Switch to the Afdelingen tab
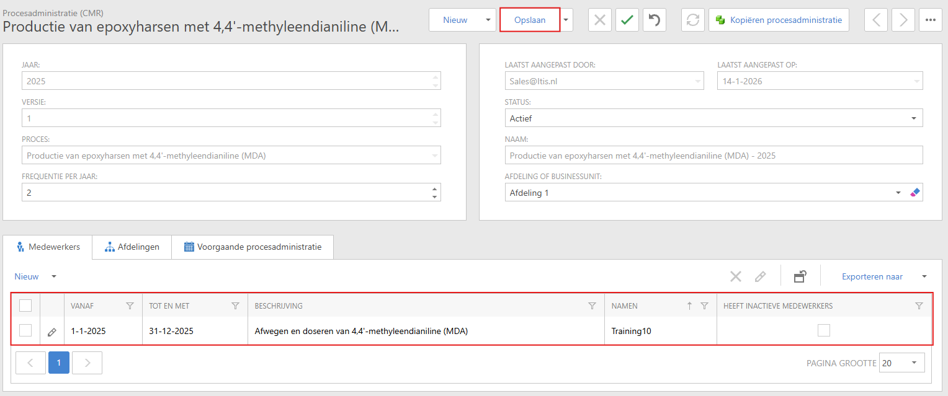Screen dimensions: 948x396 (x=132, y=247)
